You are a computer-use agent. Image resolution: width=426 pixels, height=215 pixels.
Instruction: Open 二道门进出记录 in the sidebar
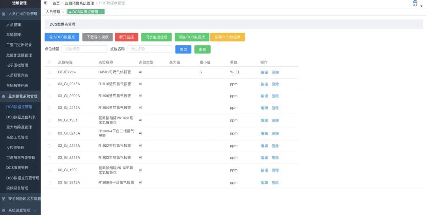pyautogui.click(x=19, y=45)
